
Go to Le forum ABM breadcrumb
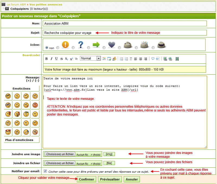pos(16,5)
